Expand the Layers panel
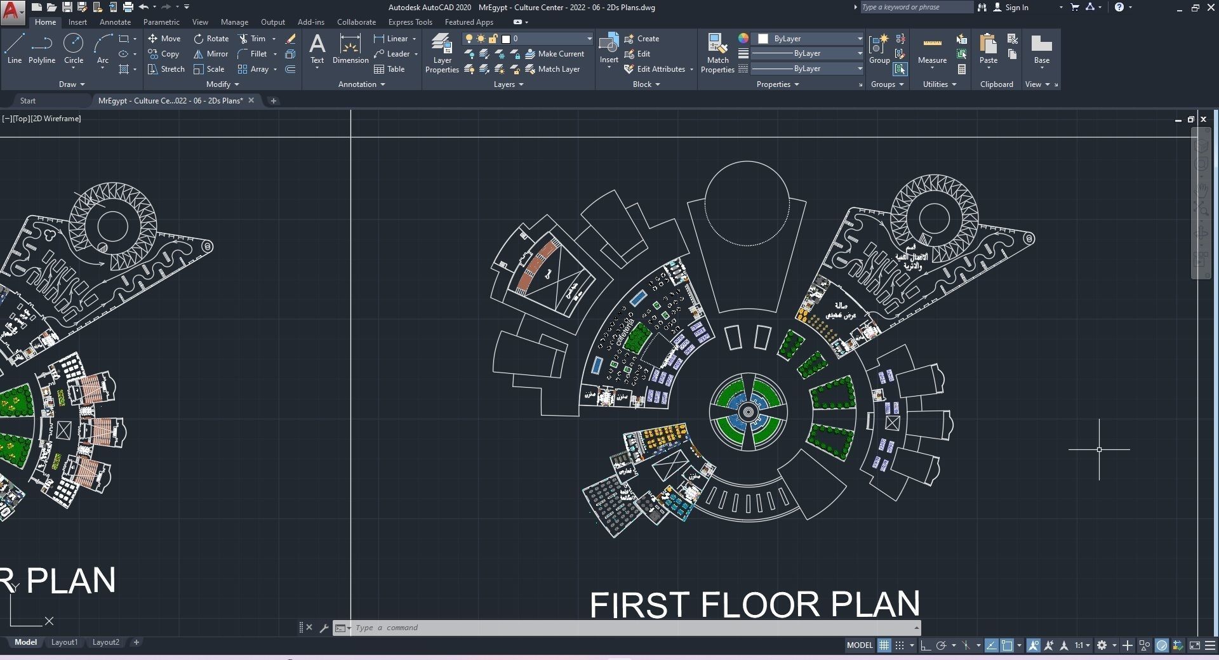 pos(509,84)
